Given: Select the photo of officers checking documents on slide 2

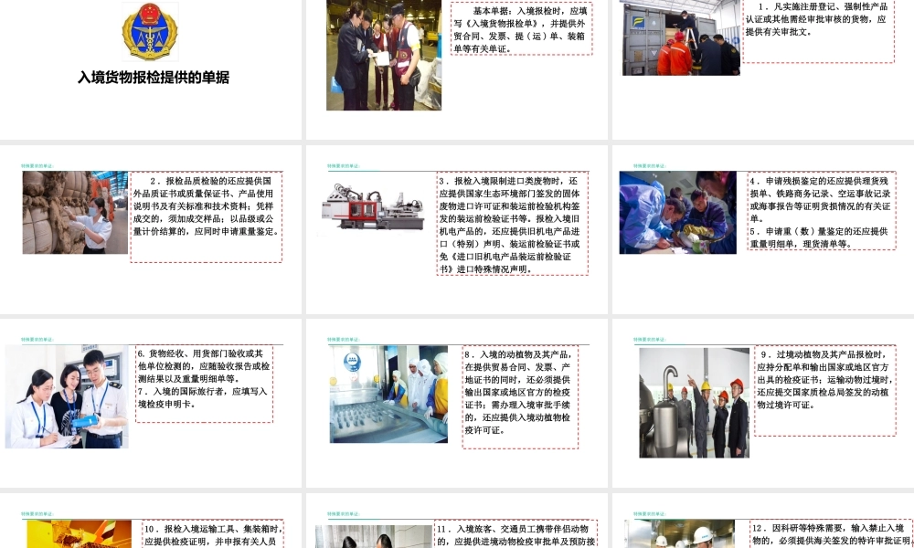Looking at the screenshot, I should (385, 55).
